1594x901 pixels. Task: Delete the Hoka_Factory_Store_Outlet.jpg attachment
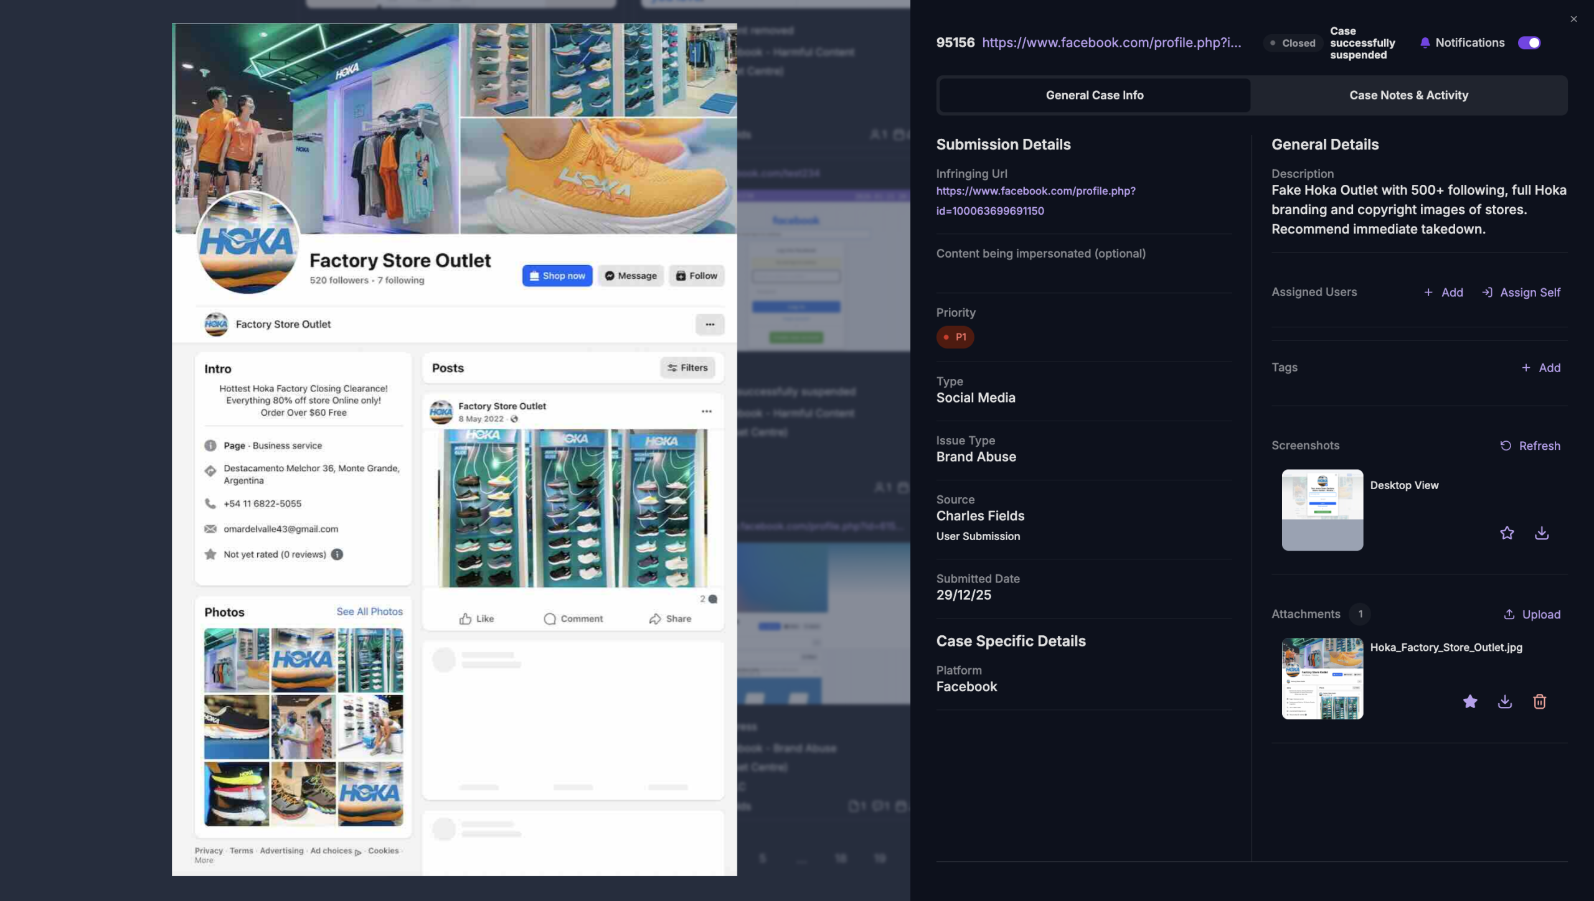click(1539, 702)
